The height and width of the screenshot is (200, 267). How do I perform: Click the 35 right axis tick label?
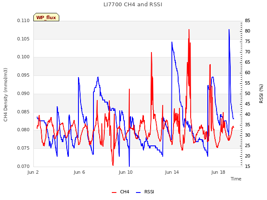tap(247, 125)
